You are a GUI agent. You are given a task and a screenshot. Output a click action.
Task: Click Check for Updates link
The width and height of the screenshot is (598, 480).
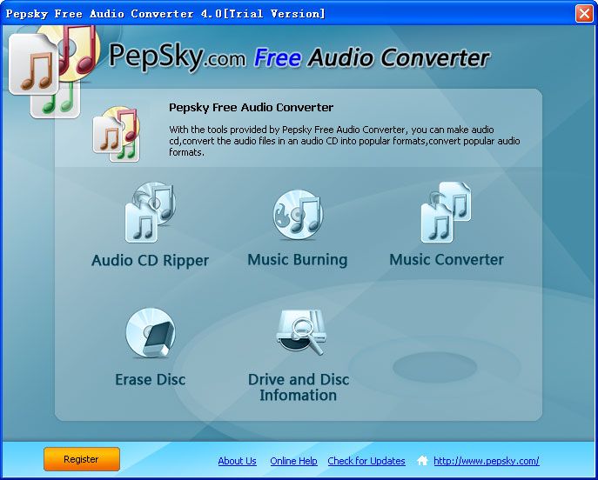pos(366,461)
